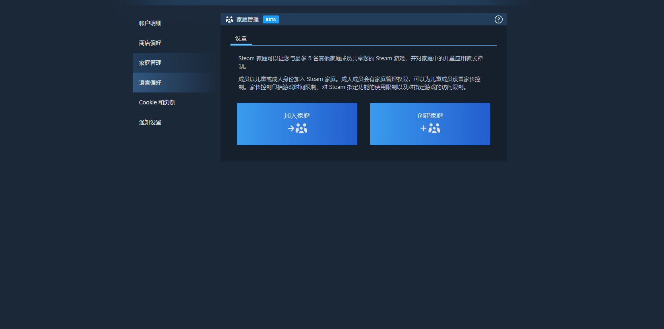Viewport: 664px width, 329px height.
Task: Click the blue underline beneath the 设置 tab
Action: click(x=241, y=44)
